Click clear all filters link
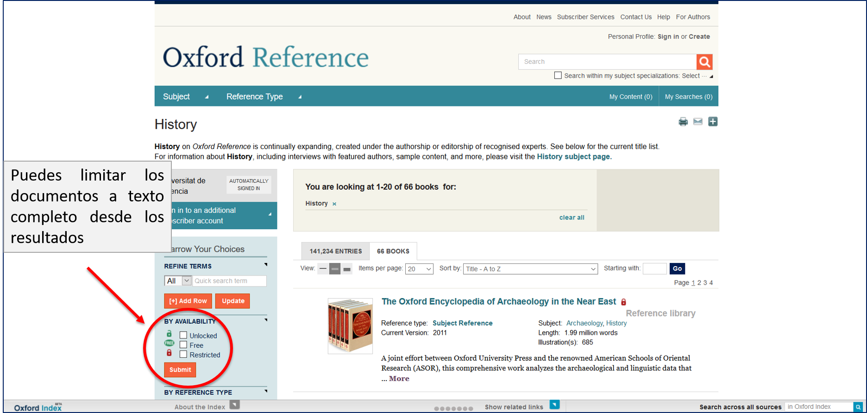 (x=572, y=218)
